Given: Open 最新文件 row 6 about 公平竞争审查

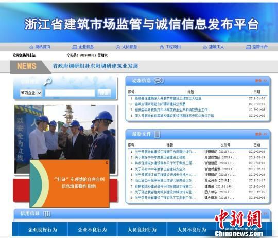Looking at the screenshot, I should pos(165,180).
